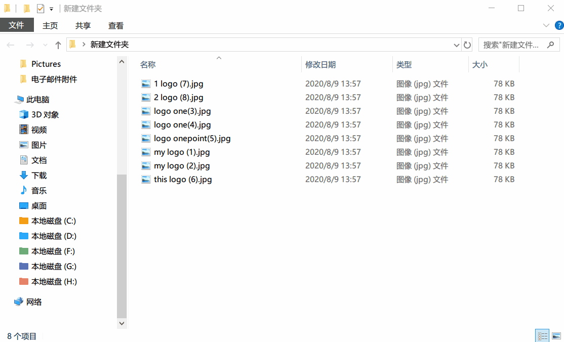Click the 78 KB size of logo one(3).jpg
The image size is (564, 342).
pos(504,111)
